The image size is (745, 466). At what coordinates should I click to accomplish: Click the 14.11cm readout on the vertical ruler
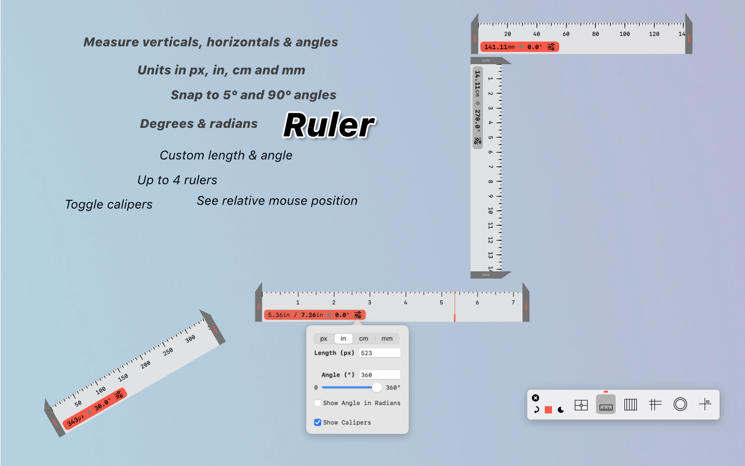click(x=478, y=84)
